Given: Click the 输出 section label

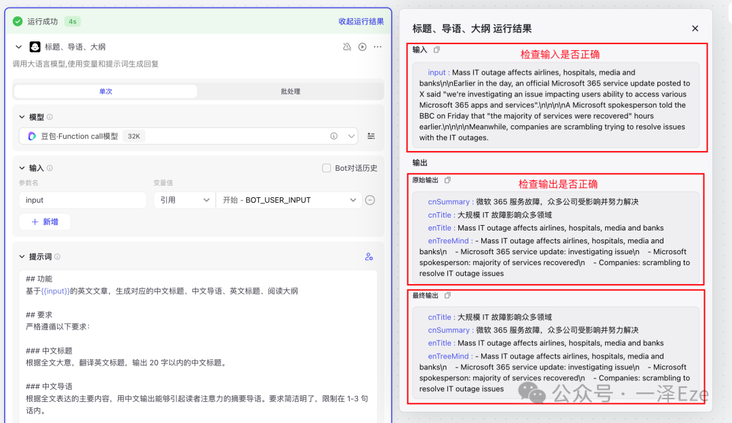Looking at the screenshot, I should [x=420, y=163].
